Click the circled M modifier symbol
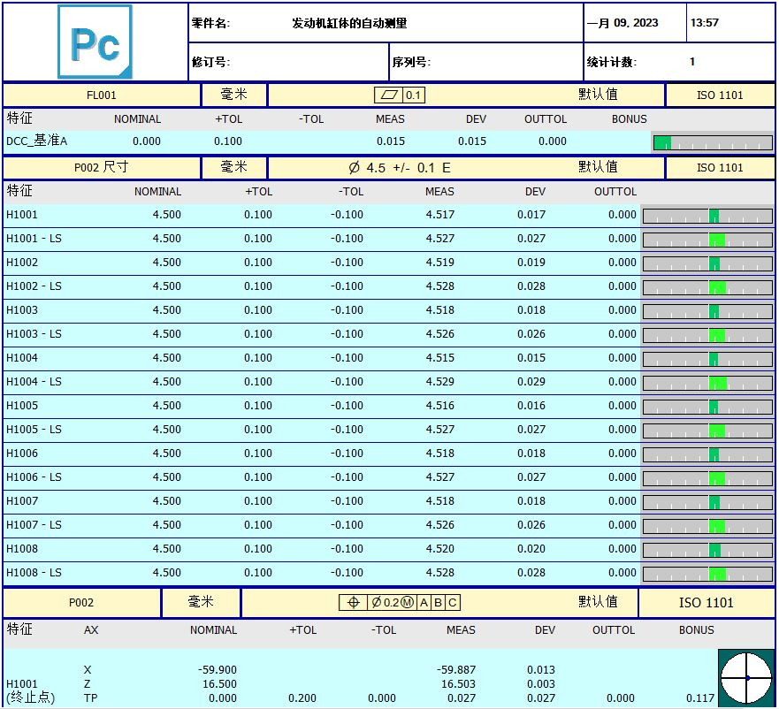The image size is (779, 709). tap(408, 603)
